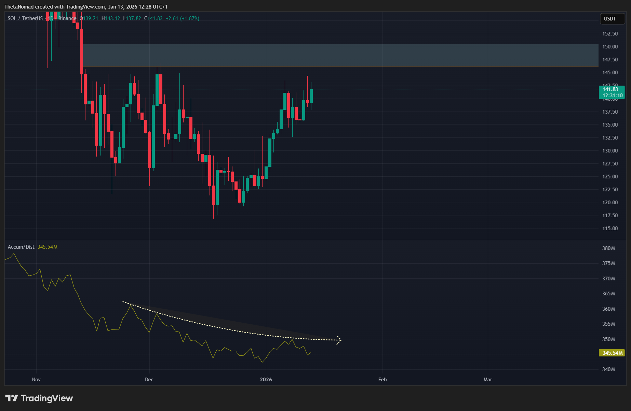
Task: Click the Accum/Dist value 345.54M in legend
Action: coord(48,247)
